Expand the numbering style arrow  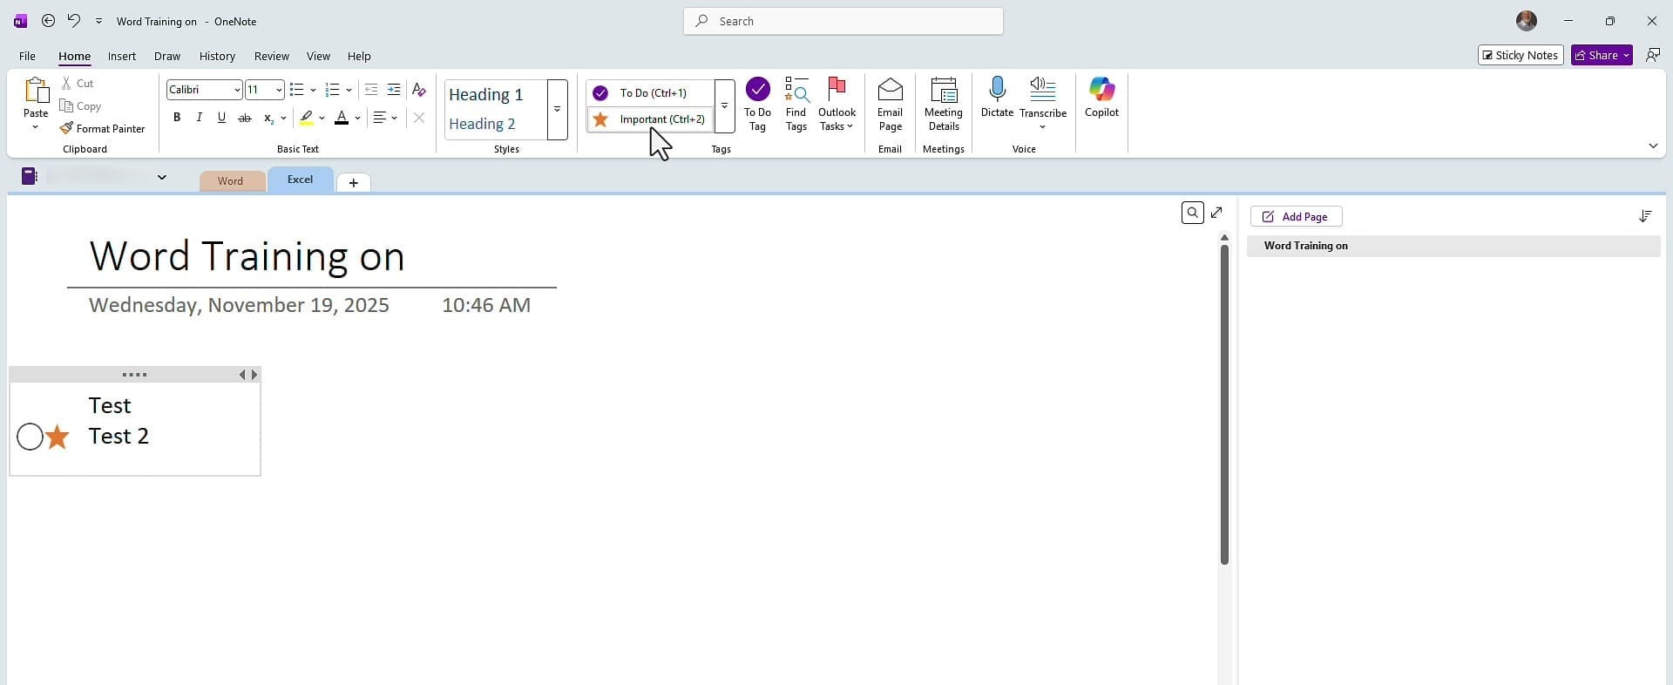[349, 90]
